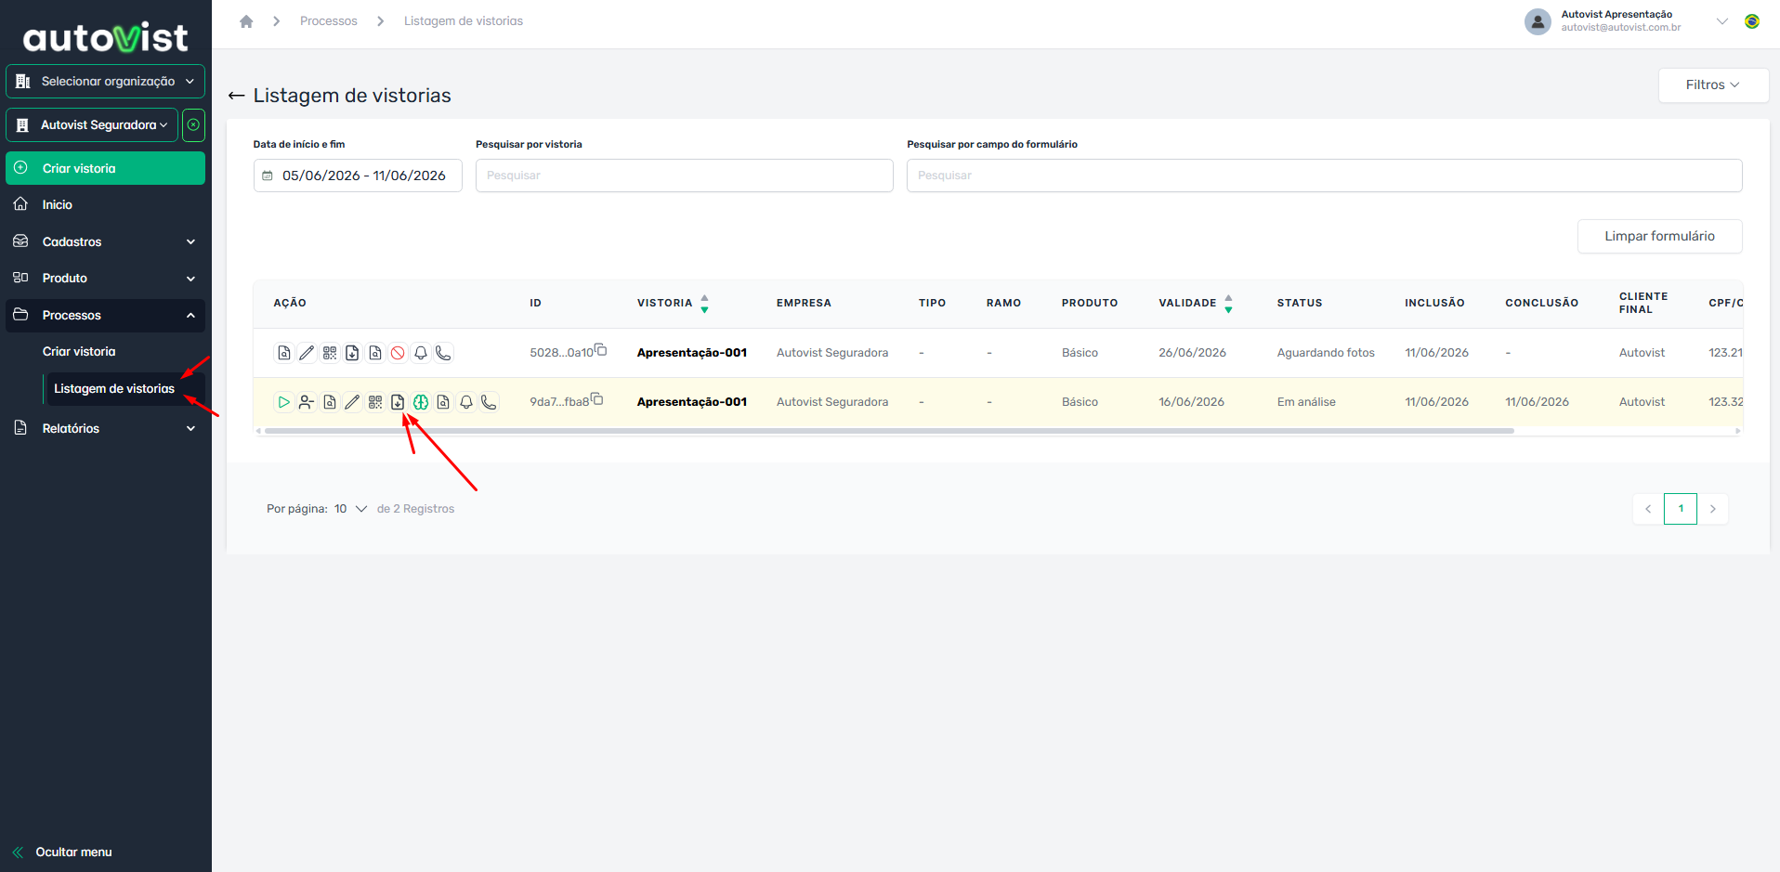The width and height of the screenshot is (1780, 872).
Task: Click the green play icon in row 9da7...fba8
Action: pos(283,402)
